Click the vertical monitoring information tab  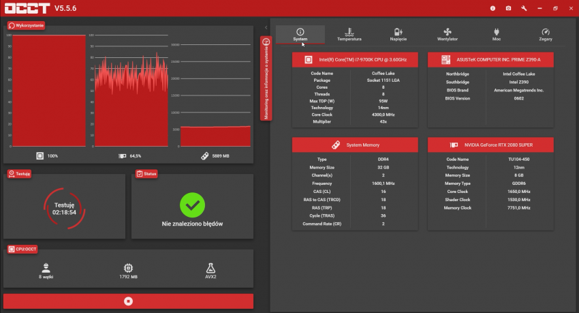pyautogui.click(x=266, y=78)
